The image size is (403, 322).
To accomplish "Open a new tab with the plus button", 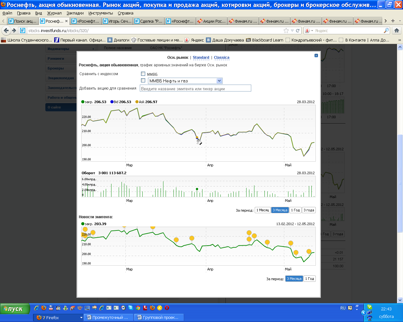I will pos(393,21).
